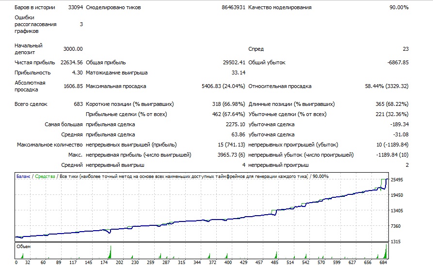Click relative drawdown value 58.44% (3329.32)
433x265 pixels.
(386, 86)
